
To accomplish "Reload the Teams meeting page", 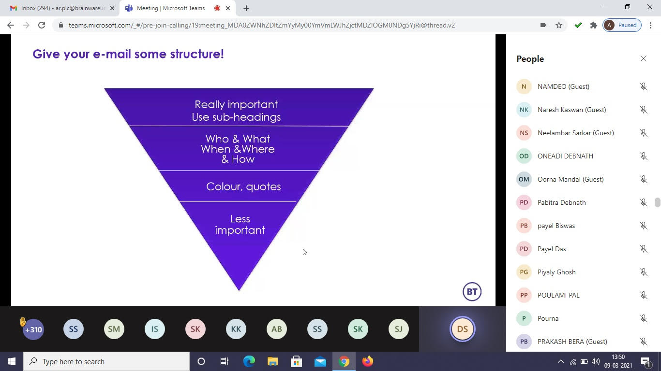I will (42, 25).
